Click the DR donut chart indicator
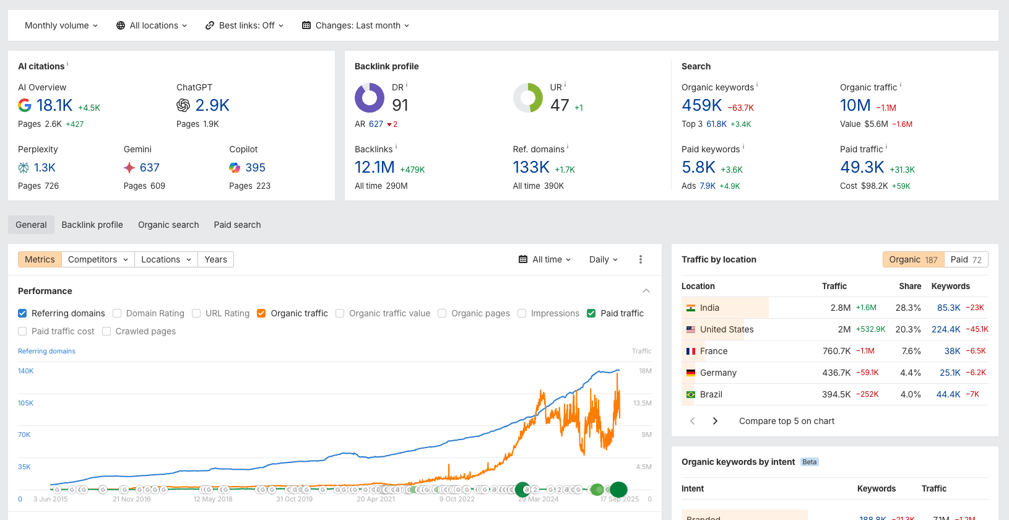Screen dimensions: 1009x520 pos(370,98)
